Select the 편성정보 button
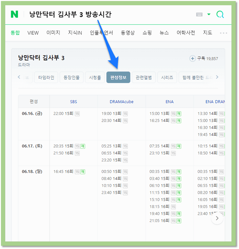The height and width of the screenshot is (249, 239). coord(118,77)
